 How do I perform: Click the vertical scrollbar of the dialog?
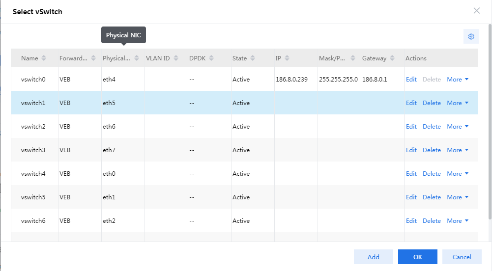point(490,122)
